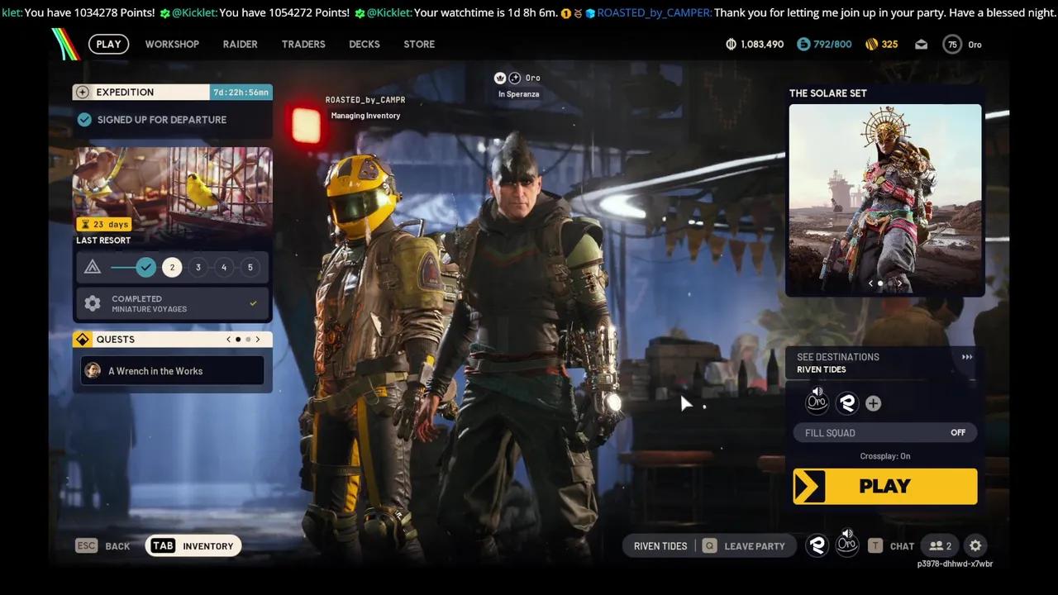Toggle the Signed Up For Departure checkmark
Screen dimensions: 1058x595
(x=84, y=120)
